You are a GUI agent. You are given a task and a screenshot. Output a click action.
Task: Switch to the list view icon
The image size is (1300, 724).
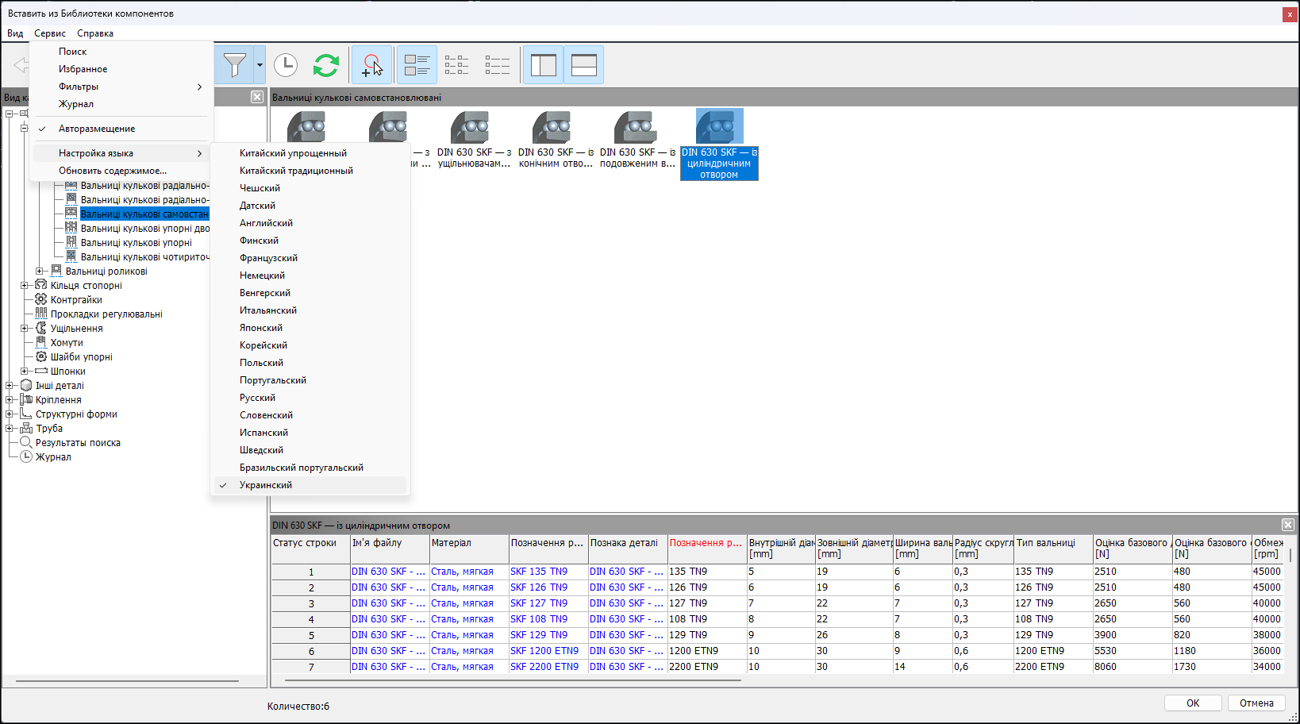tap(498, 65)
